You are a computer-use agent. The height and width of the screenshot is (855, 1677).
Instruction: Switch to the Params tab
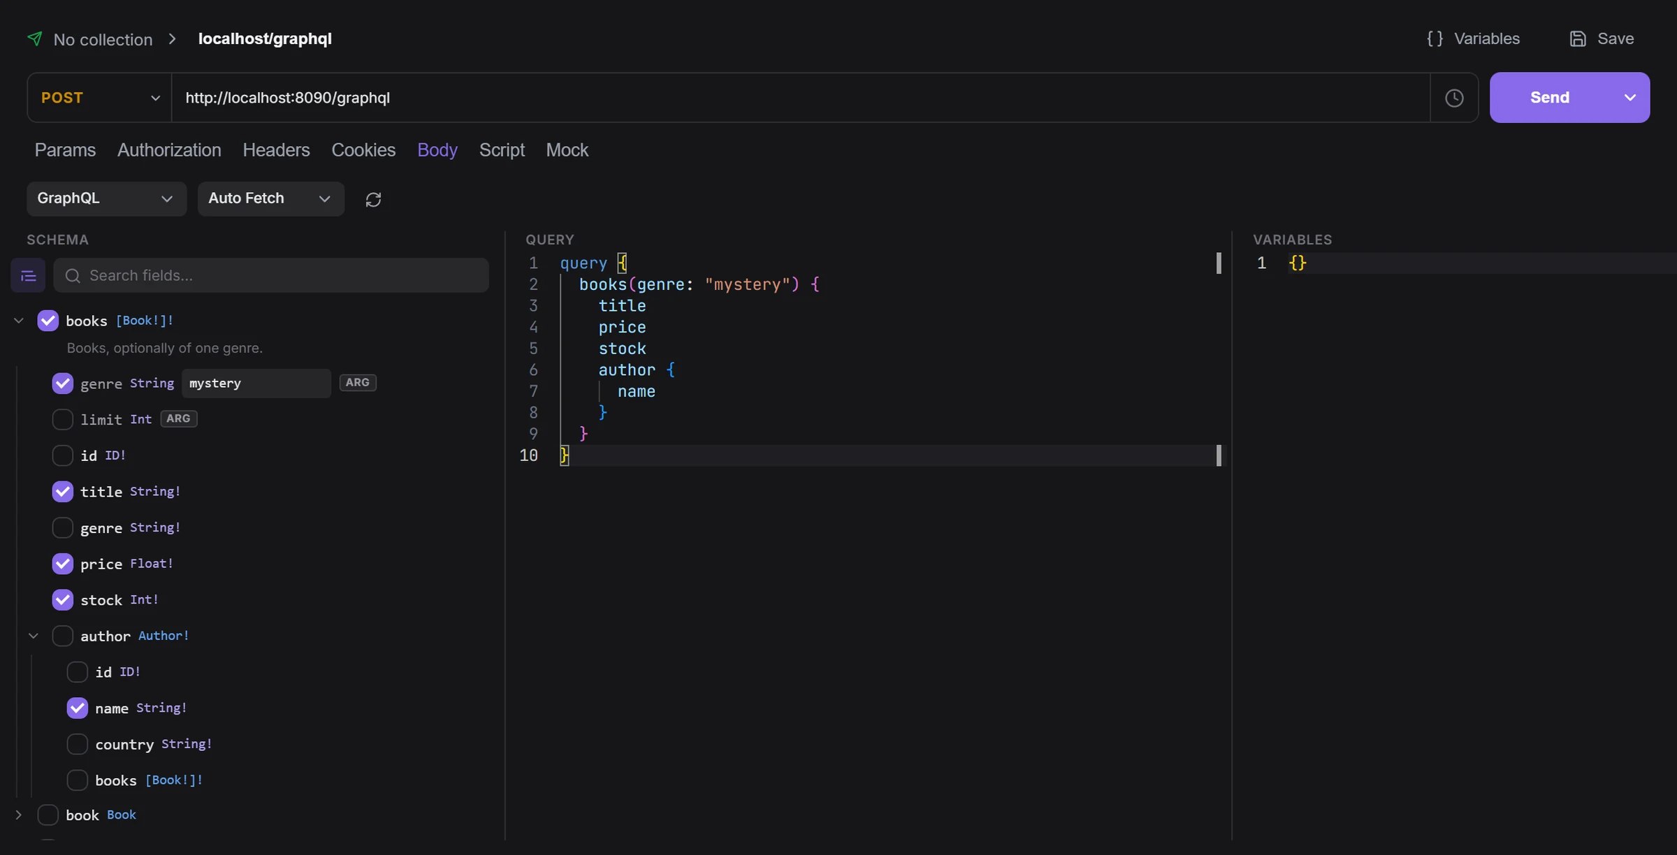[x=65, y=150]
